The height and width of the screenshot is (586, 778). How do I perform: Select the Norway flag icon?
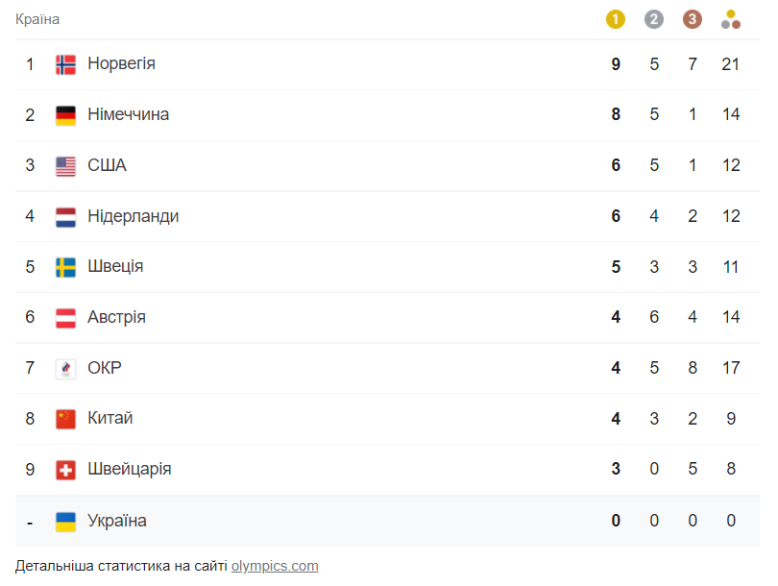(x=65, y=63)
